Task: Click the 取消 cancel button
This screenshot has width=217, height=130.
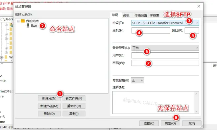Action: pyautogui.click(x=192, y=123)
